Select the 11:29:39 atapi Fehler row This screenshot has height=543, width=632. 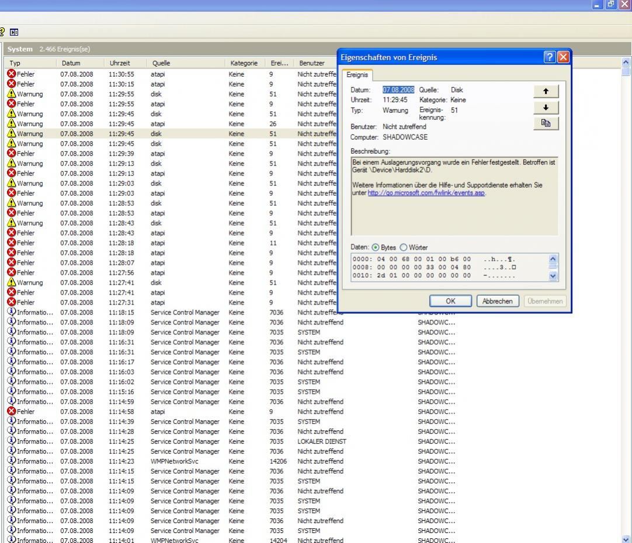[171, 153]
